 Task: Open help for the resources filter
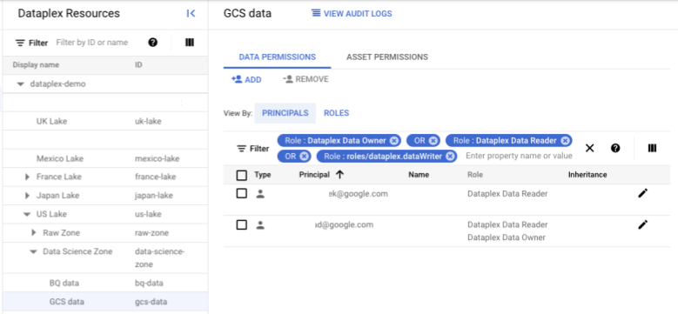(x=152, y=43)
